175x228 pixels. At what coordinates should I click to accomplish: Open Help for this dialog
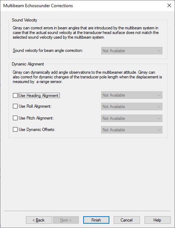click(x=157, y=220)
